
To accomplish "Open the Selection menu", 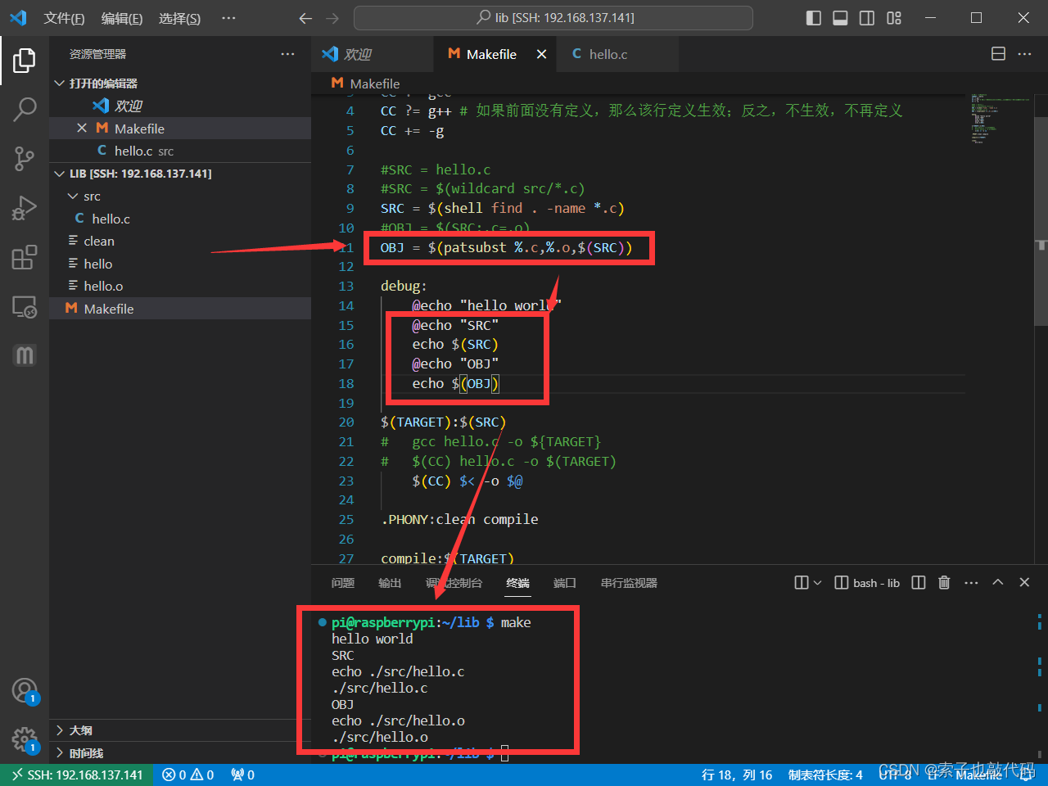I will coord(179,18).
